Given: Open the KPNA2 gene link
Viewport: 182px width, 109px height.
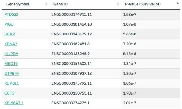Looking at the screenshot, I should pyautogui.click(x=11, y=44).
